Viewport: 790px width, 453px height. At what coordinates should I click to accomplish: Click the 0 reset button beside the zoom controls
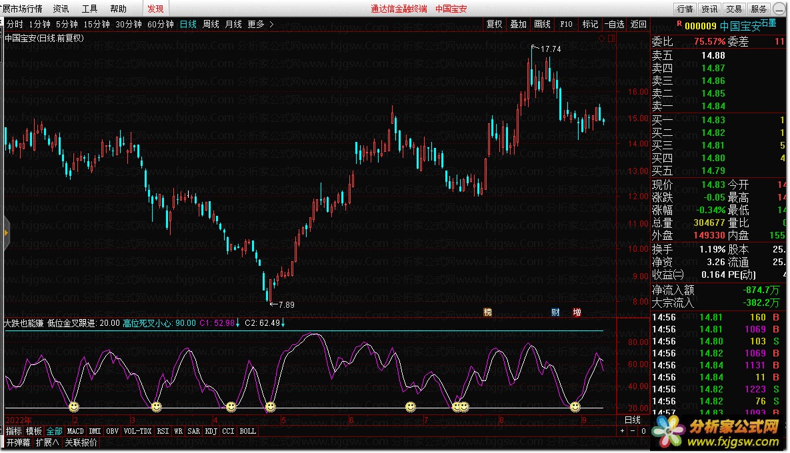[x=643, y=431]
